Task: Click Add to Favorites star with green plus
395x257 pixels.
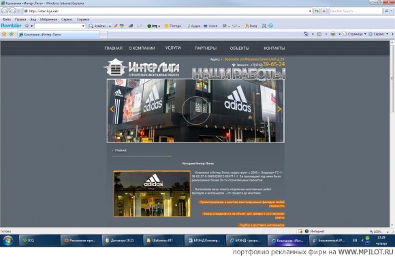Action: (12, 34)
